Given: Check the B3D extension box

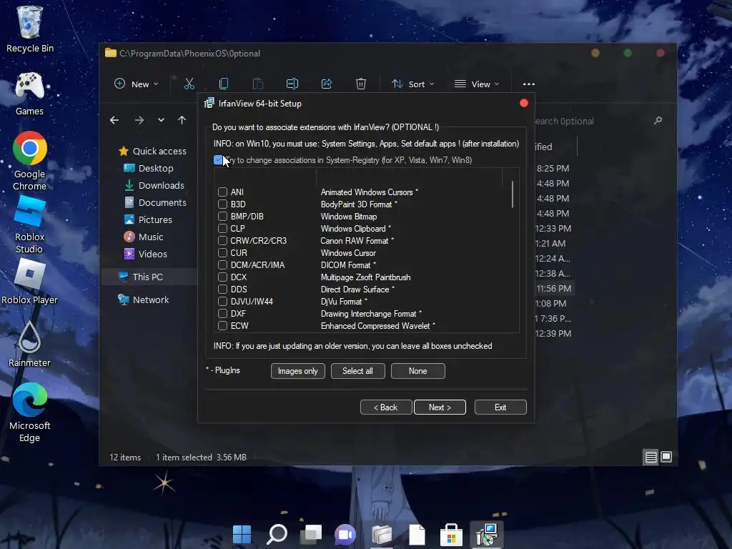Looking at the screenshot, I should coord(223,204).
